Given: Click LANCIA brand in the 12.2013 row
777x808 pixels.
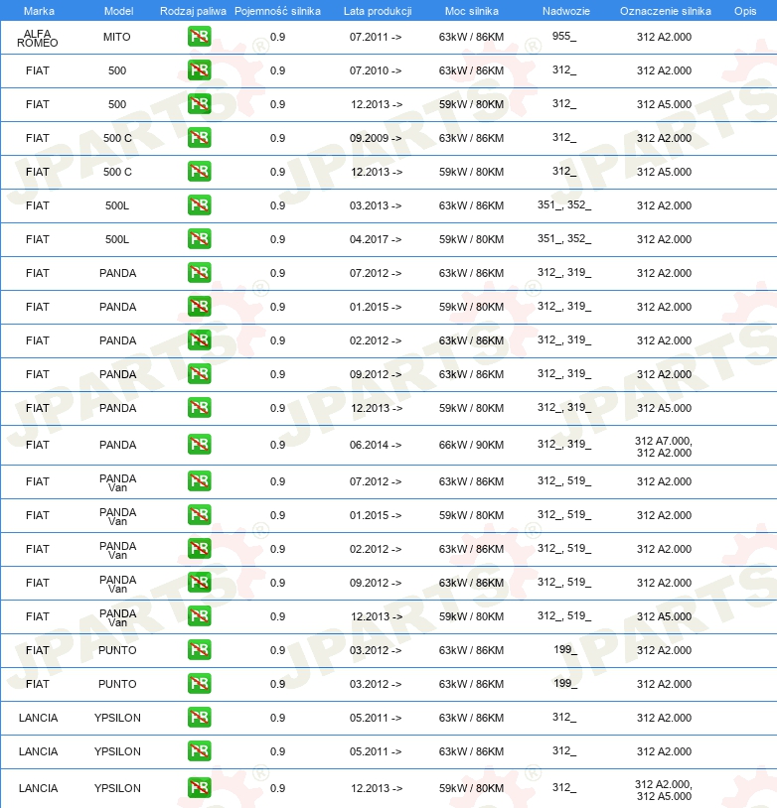Looking at the screenshot, I should tap(38, 788).
